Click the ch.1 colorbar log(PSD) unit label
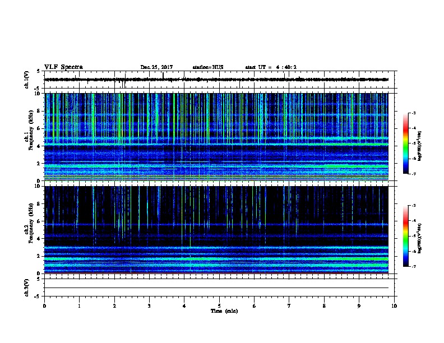This screenshot has width=444, height=343. tap(419, 146)
